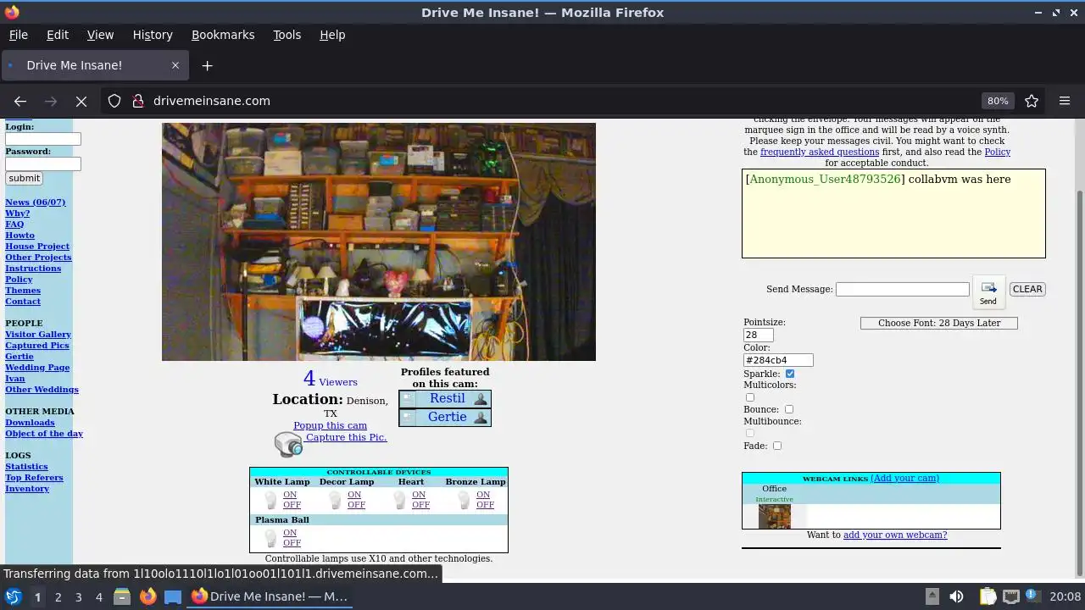Image resolution: width=1085 pixels, height=610 pixels.
Task: Uncheck the Sparkle checkbox
Action: 790,374
